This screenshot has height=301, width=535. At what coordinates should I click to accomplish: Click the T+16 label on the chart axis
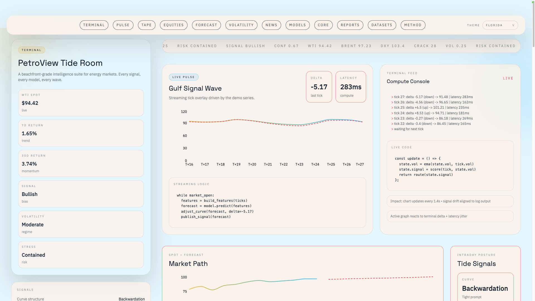tap(189, 164)
